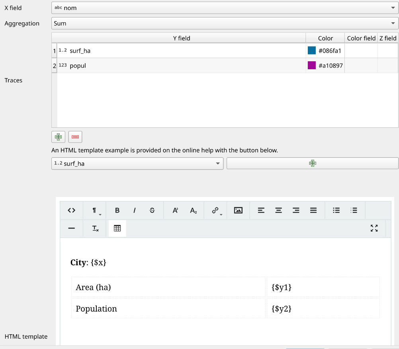
Task: Align text right
Action: [x=296, y=211]
